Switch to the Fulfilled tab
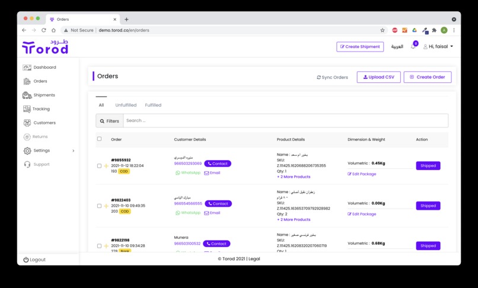478x288 pixels. point(154,105)
